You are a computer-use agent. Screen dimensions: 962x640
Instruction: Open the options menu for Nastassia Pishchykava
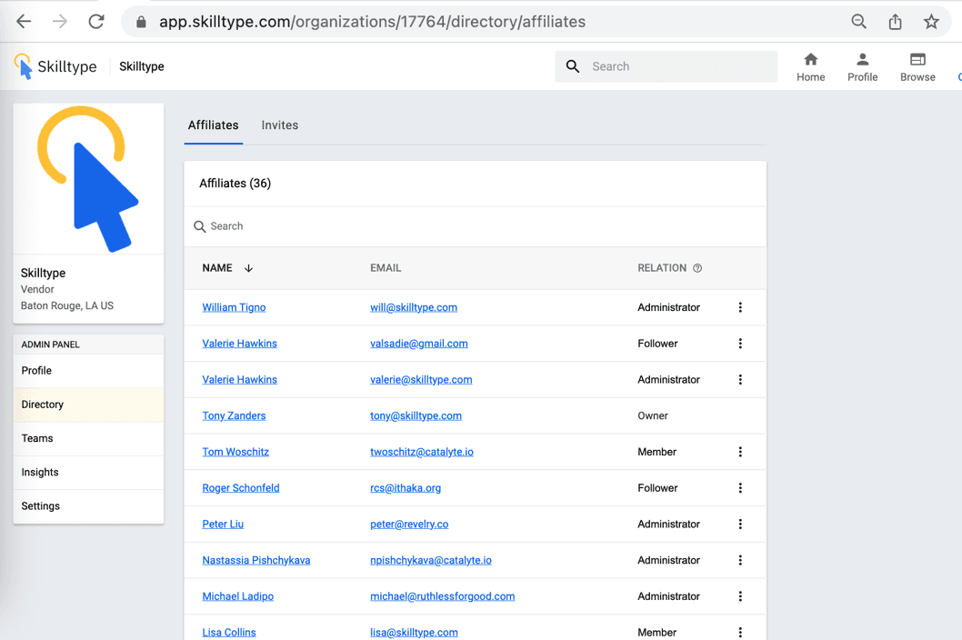click(x=740, y=560)
